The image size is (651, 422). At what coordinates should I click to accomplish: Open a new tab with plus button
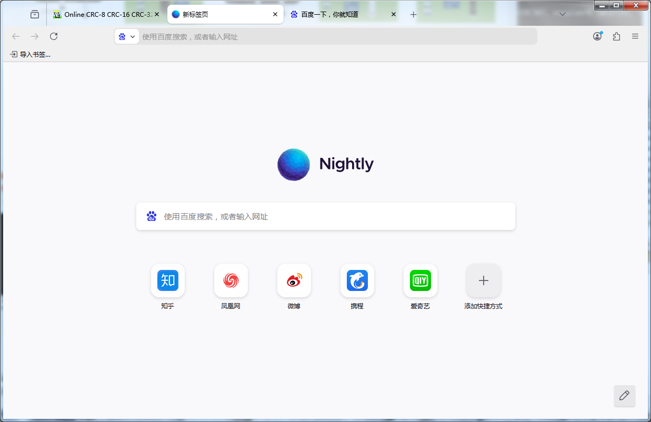[x=413, y=15]
